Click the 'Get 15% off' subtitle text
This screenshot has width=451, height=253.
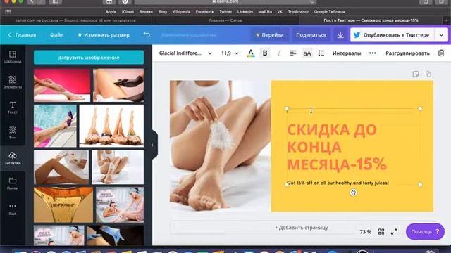coord(338,183)
